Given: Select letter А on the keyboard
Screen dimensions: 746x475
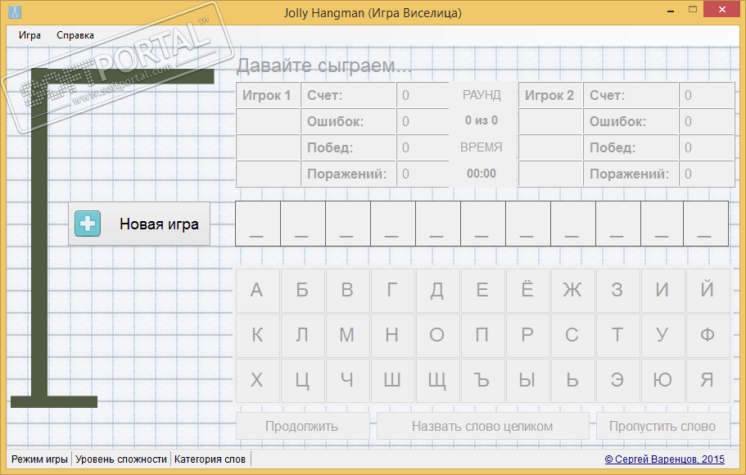Looking at the screenshot, I should (x=256, y=291).
